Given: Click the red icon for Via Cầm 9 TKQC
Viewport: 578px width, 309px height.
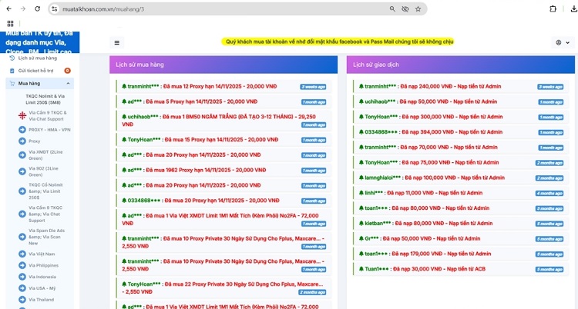Looking at the screenshot, I should click(x=22, y=116).
